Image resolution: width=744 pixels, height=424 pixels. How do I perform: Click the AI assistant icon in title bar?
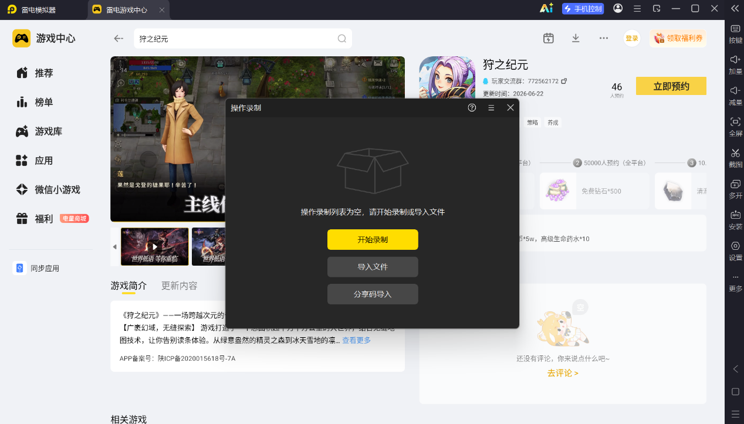click(x=546, y=8)
